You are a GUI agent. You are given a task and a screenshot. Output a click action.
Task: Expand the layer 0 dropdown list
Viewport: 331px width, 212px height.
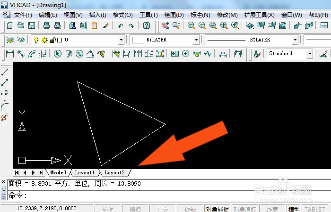click(121, 40)
